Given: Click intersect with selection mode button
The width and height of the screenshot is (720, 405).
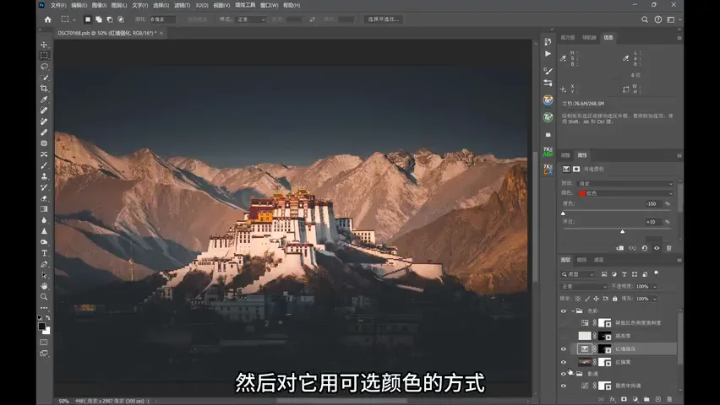Looking at the screenshot, I should pos(121,19).
